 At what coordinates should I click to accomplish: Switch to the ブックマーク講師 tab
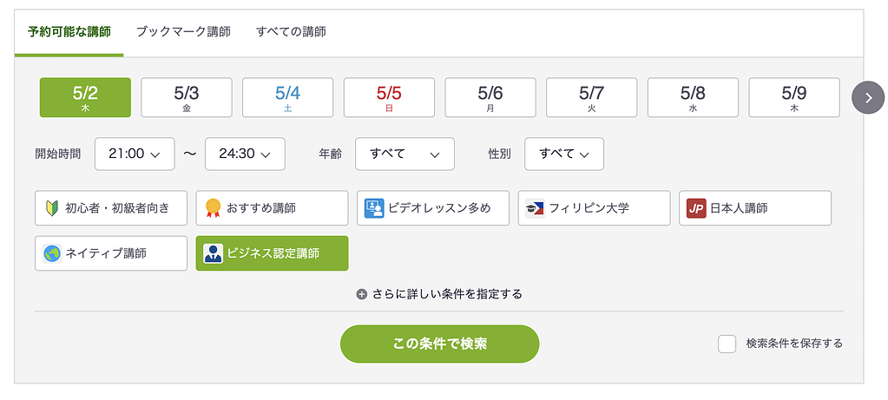point(183,31)
